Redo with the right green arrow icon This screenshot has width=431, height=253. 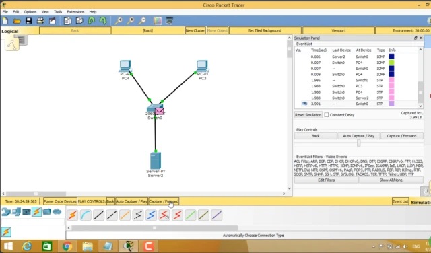pyautogui.click(x=103, y=21)
